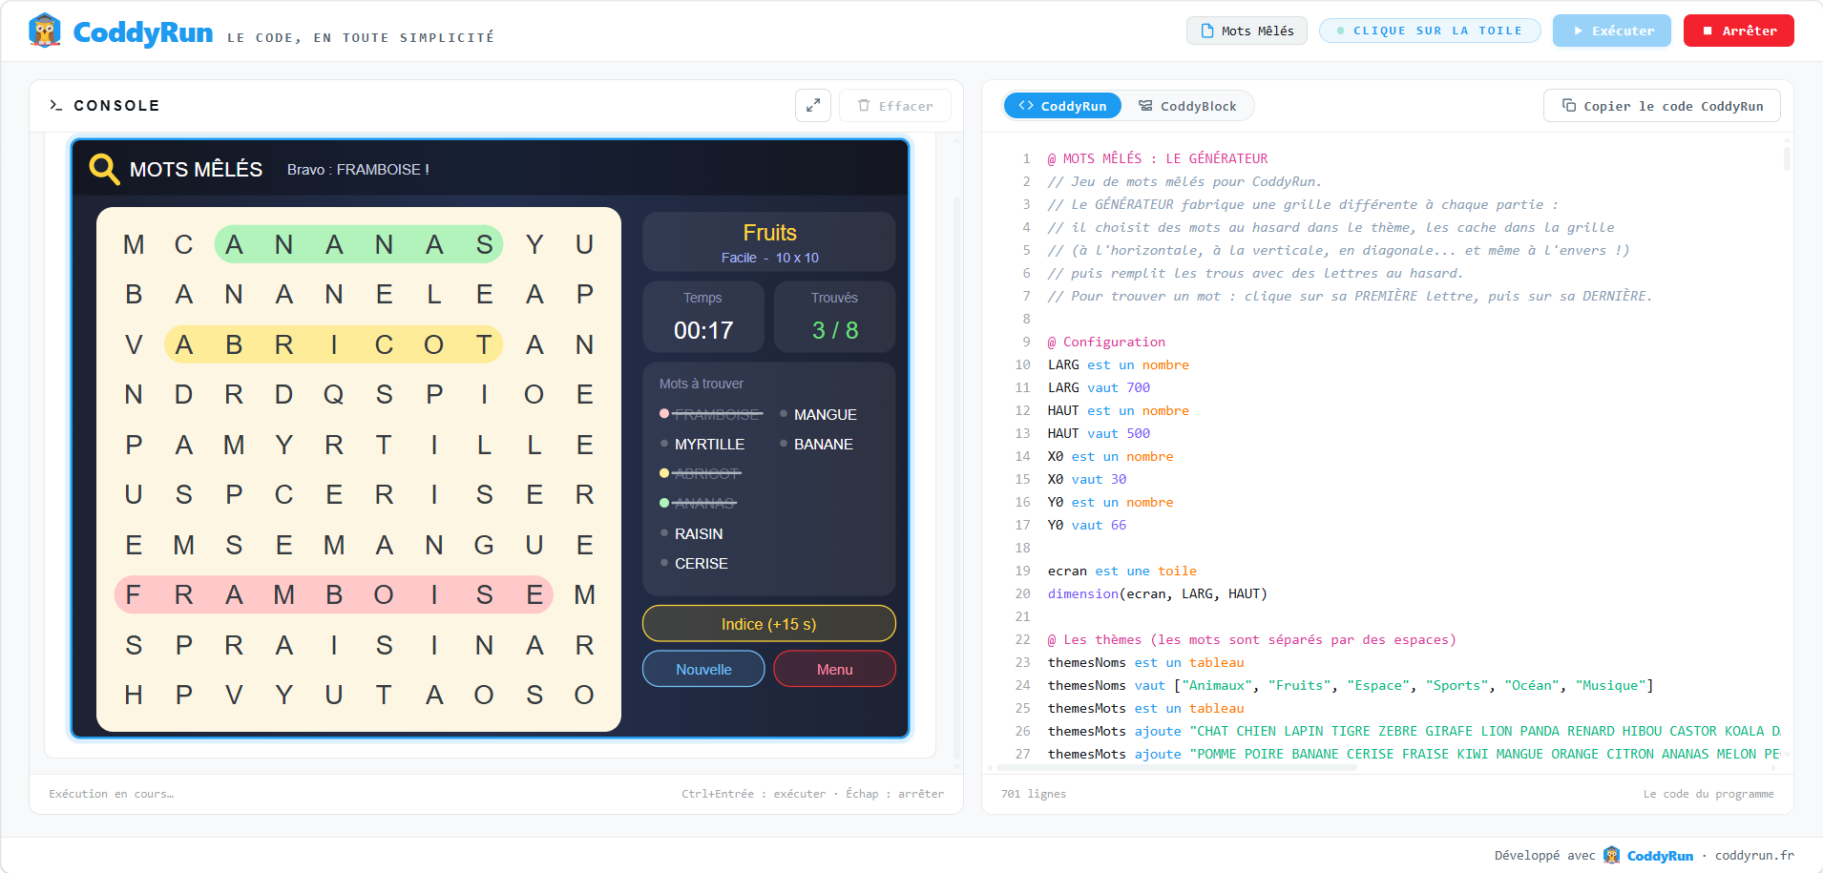
Task: Click the letter C of CERISE in row six
Action: tap(283, 494)
